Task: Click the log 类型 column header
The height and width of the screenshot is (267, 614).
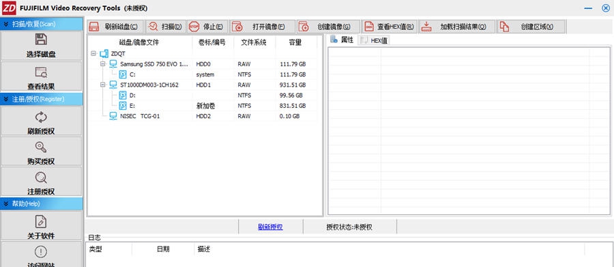Action: coord(109,249)
